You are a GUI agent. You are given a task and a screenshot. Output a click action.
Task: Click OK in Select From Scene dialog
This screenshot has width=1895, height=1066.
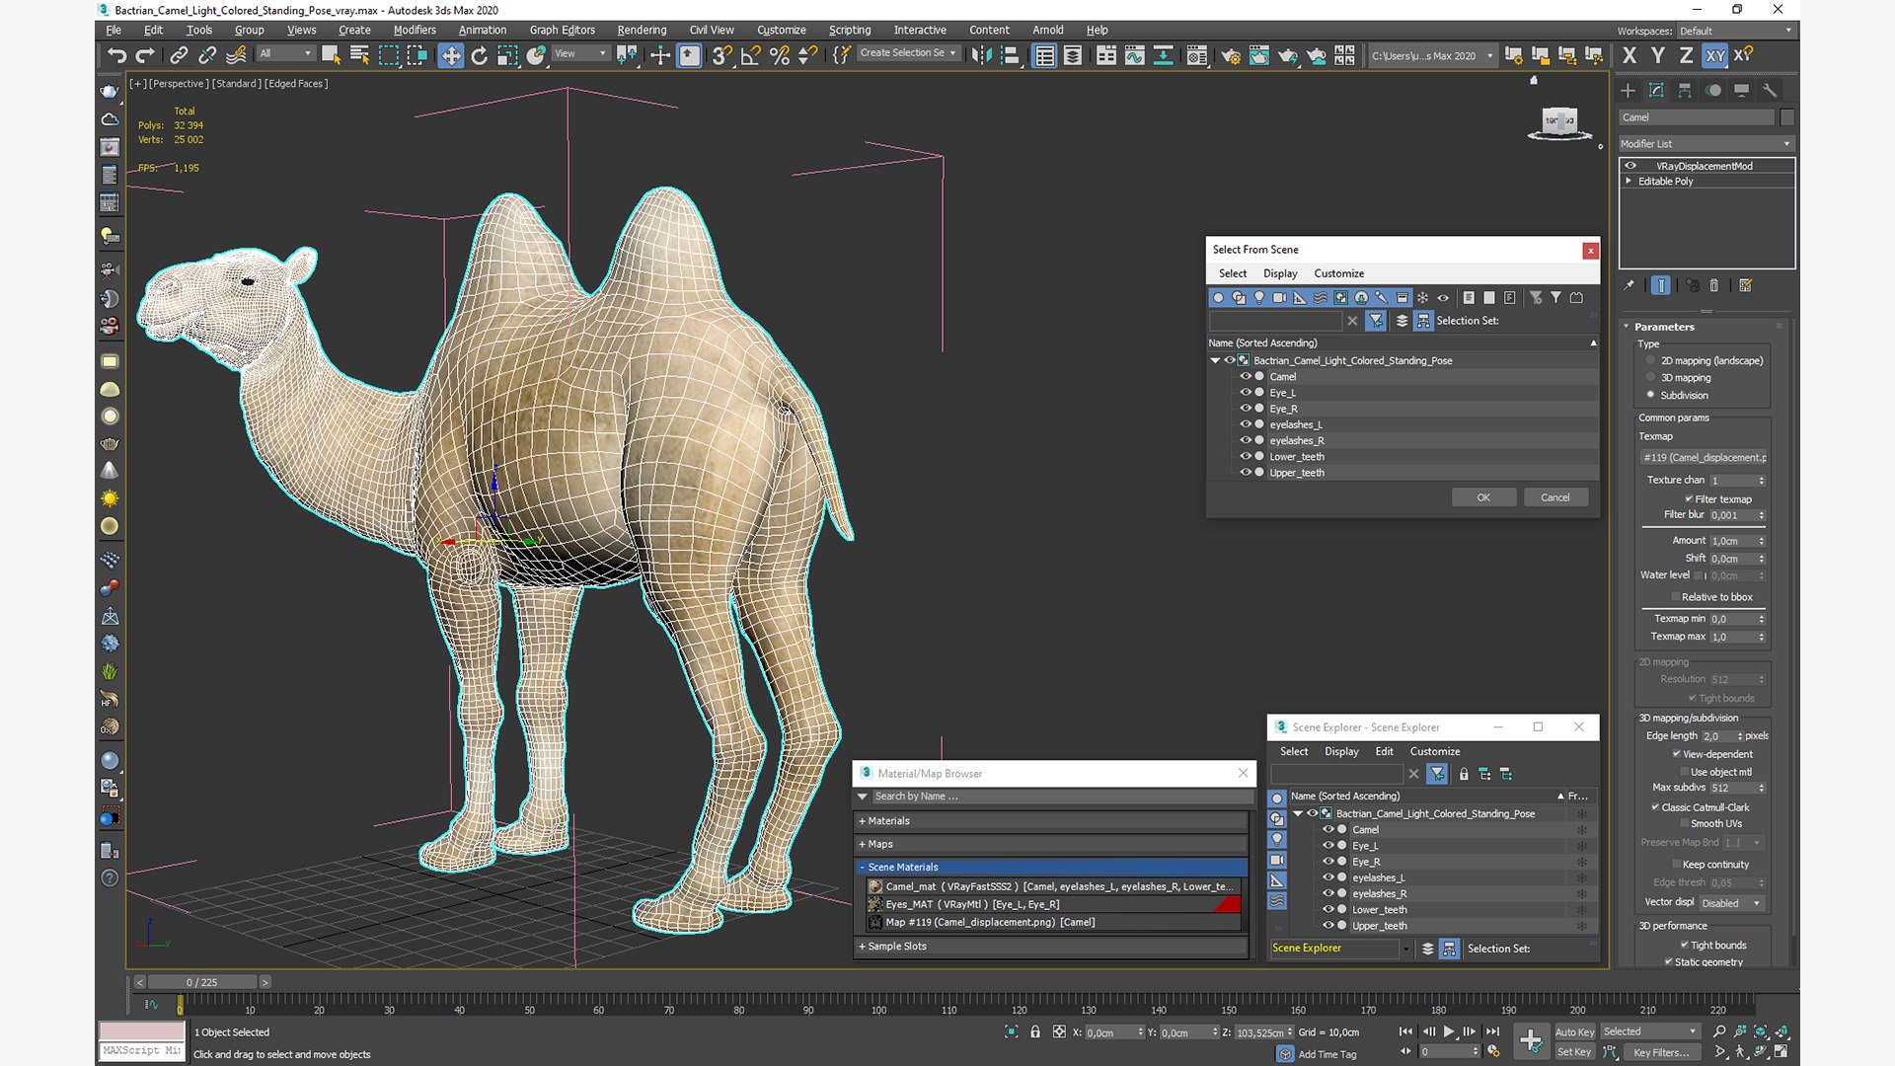click(1483, 497)
